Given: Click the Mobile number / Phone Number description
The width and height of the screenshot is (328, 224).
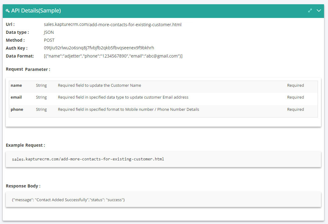Looking at the screenshot, I should [x=128, y=109].
